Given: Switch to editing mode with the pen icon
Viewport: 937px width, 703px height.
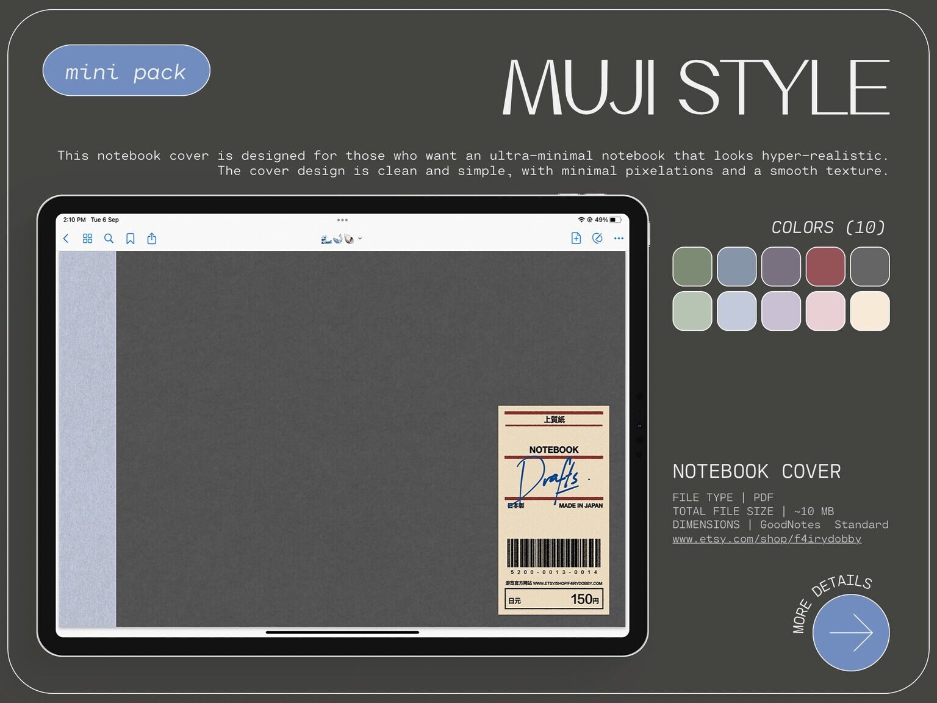Looking at the screenshot, I should click(x=597, y=239).
